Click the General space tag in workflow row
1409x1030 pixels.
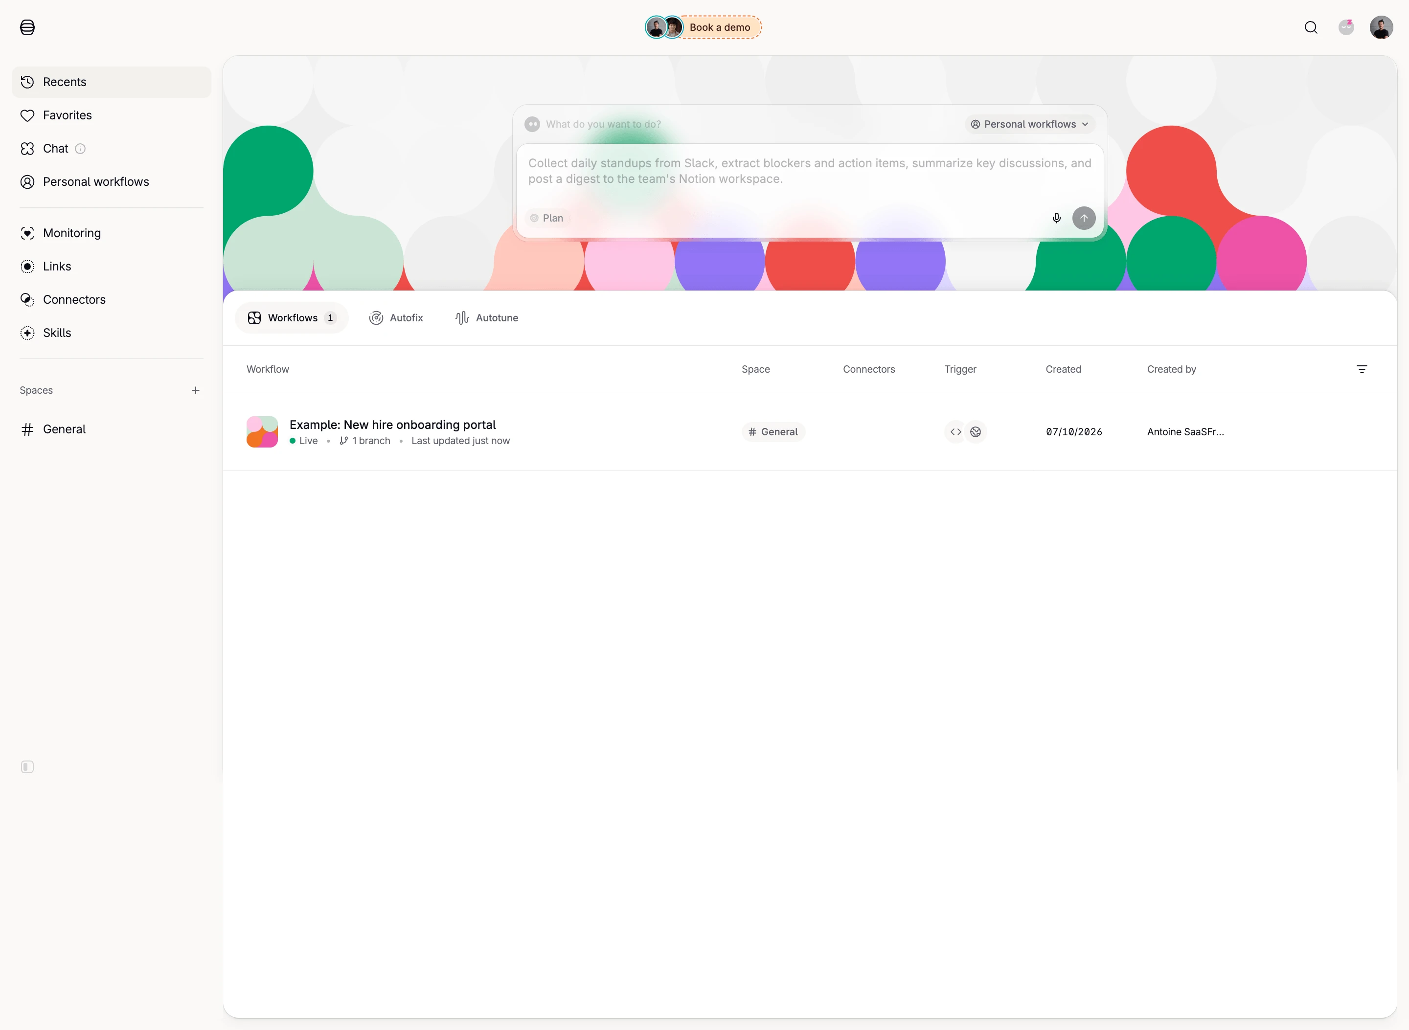pyautogui.click(x=773, y=432)
